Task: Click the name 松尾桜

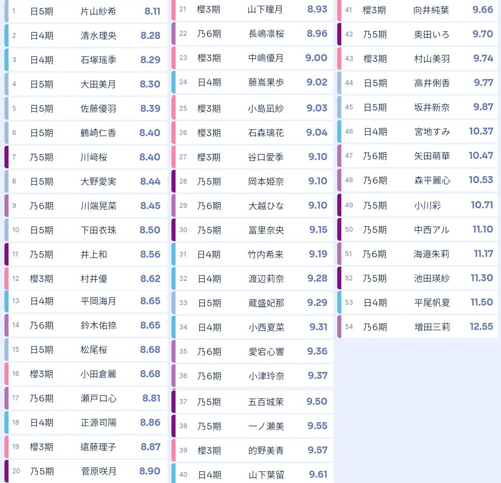Action: [94, 350]
